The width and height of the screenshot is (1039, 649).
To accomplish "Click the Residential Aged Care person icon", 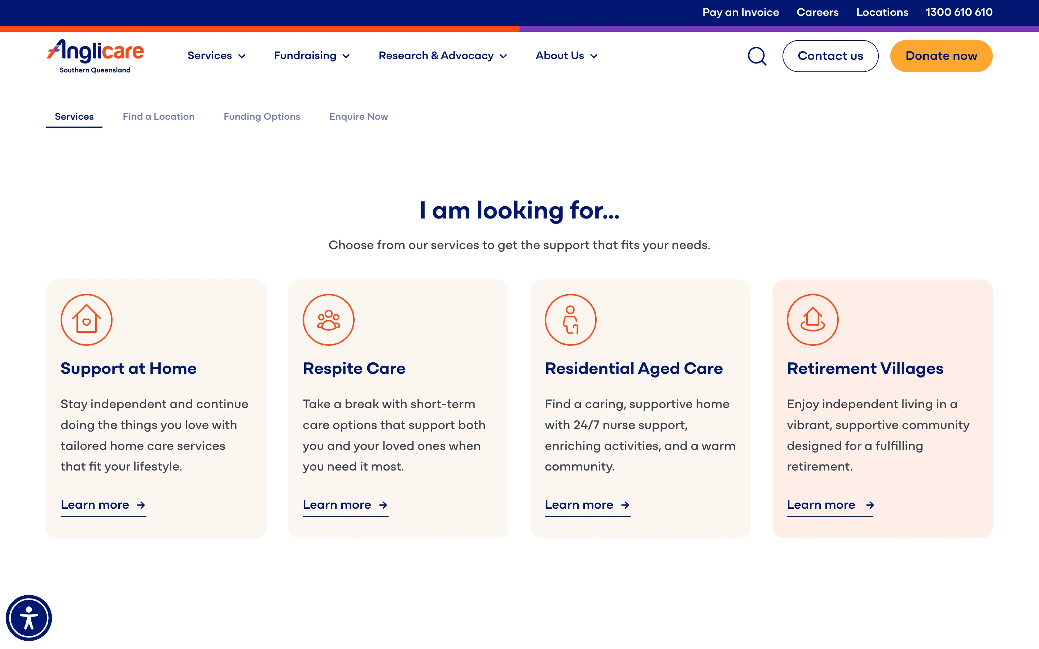I will (x=570, y=320).
